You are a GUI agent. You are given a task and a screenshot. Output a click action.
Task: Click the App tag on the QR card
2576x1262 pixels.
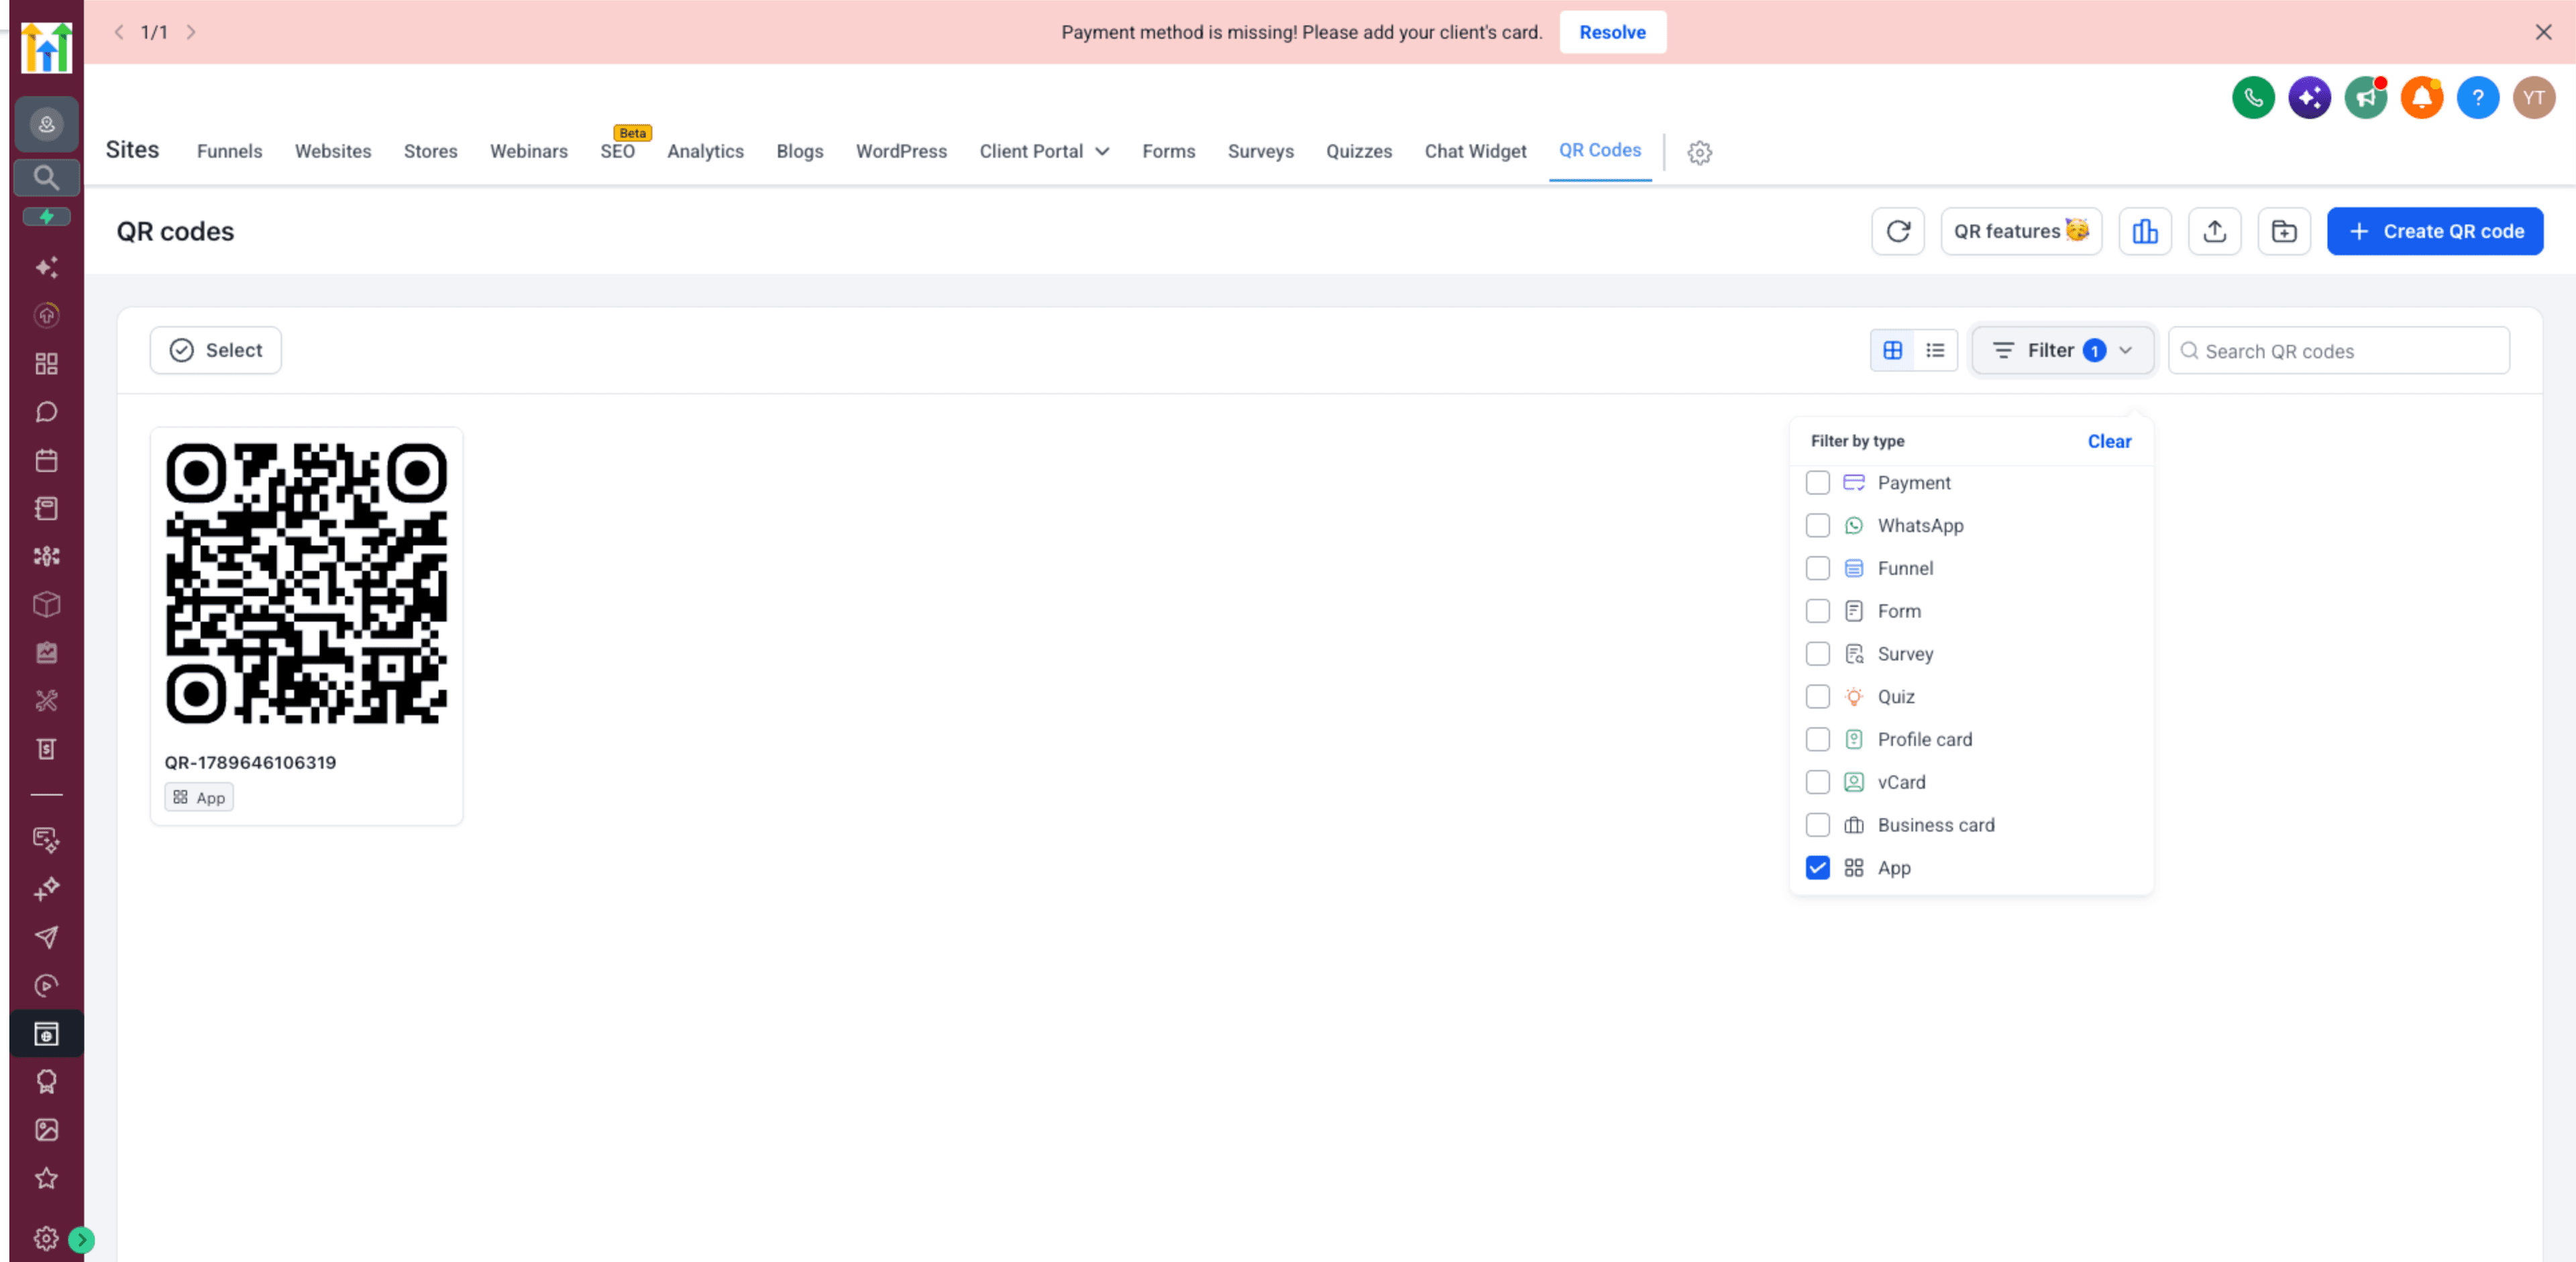pyautogui.click(x=198, y=797)
